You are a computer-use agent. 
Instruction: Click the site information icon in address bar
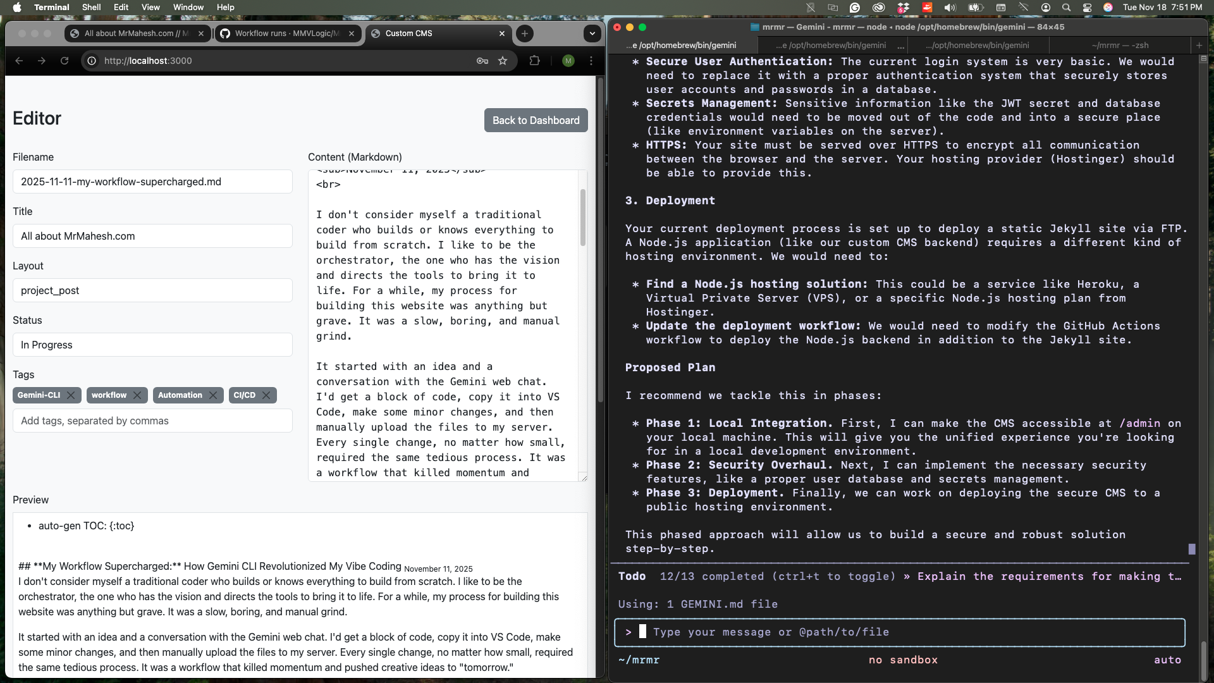[x=92, y=61]
